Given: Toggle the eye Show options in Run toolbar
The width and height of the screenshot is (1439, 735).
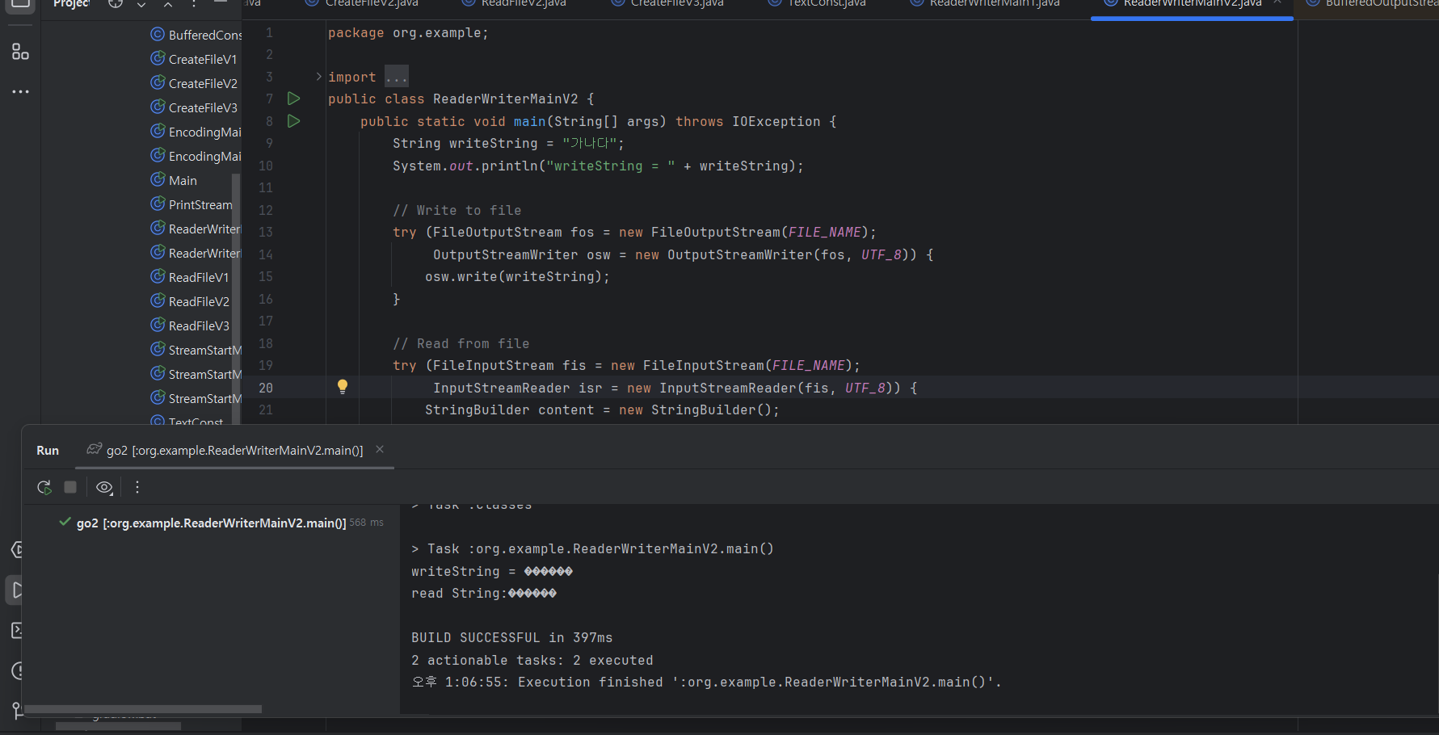Looking at the screenshot, I should (x=104, y=487).
